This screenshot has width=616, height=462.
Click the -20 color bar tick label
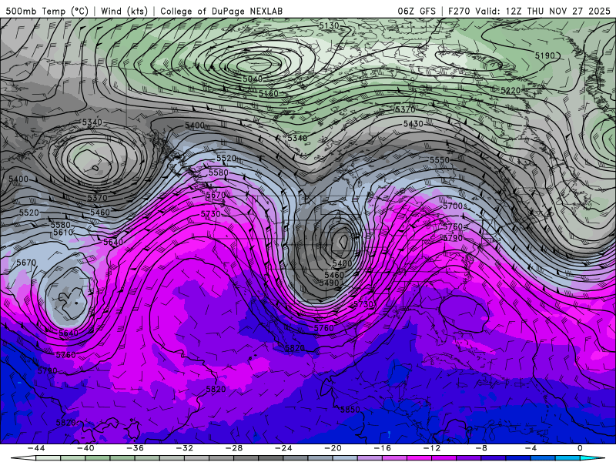[x=333, y=448]
